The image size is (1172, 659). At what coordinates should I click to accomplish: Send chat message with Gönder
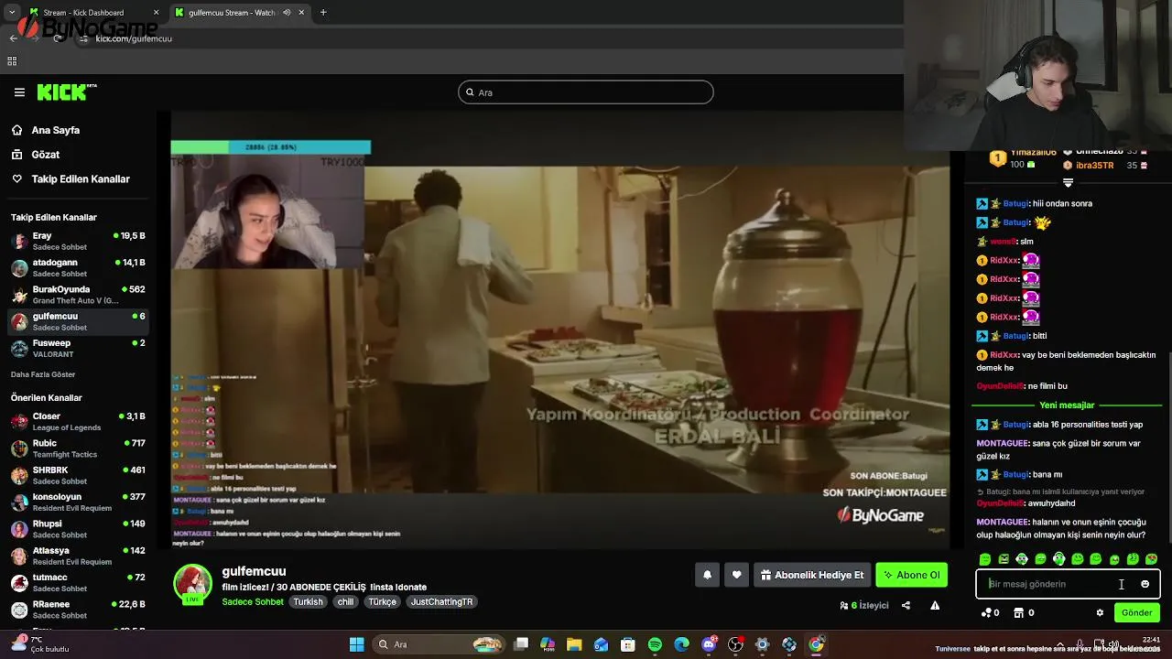1136,612
